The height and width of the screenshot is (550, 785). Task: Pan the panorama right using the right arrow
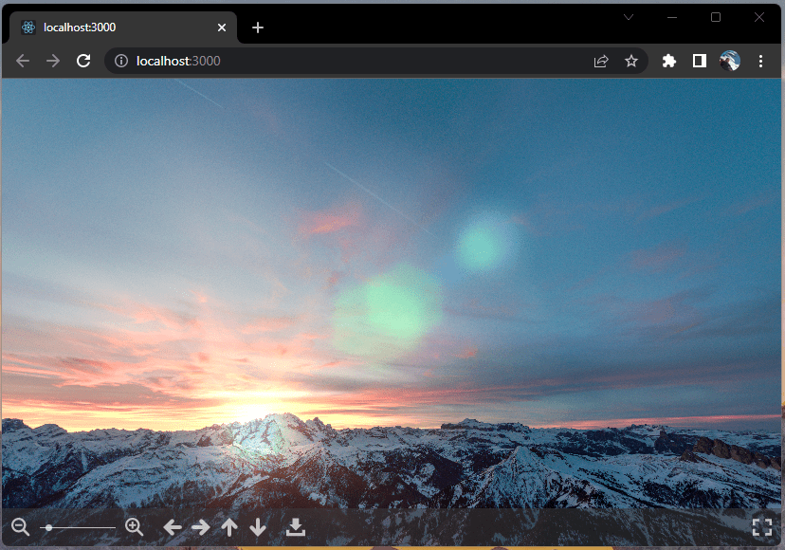200,527
